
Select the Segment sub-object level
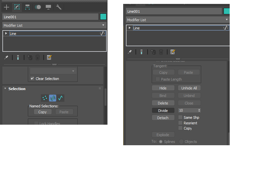coord(53,98)
